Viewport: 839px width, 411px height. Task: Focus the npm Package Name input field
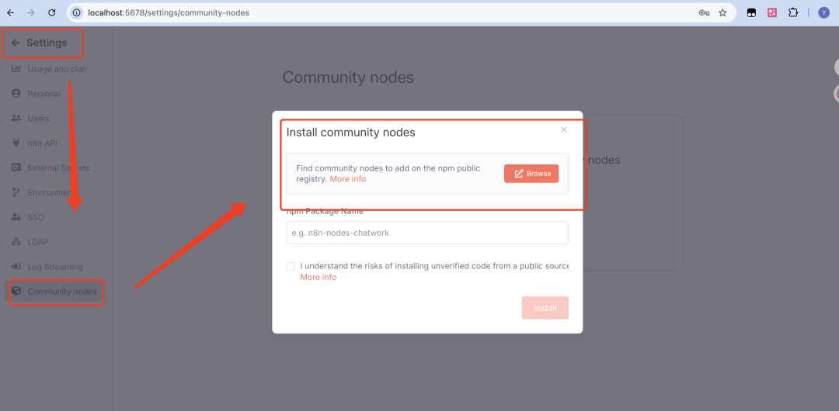click(x=427, y=233)
